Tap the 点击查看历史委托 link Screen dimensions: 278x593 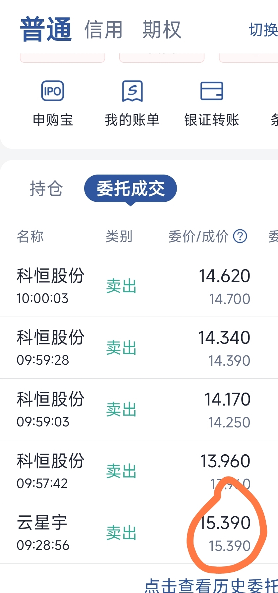pyautogui.click(x=211, y=586)
